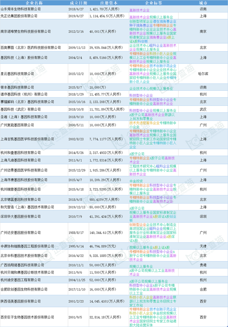
Task: Click founding date 2019/6/27
Action: 75,16
